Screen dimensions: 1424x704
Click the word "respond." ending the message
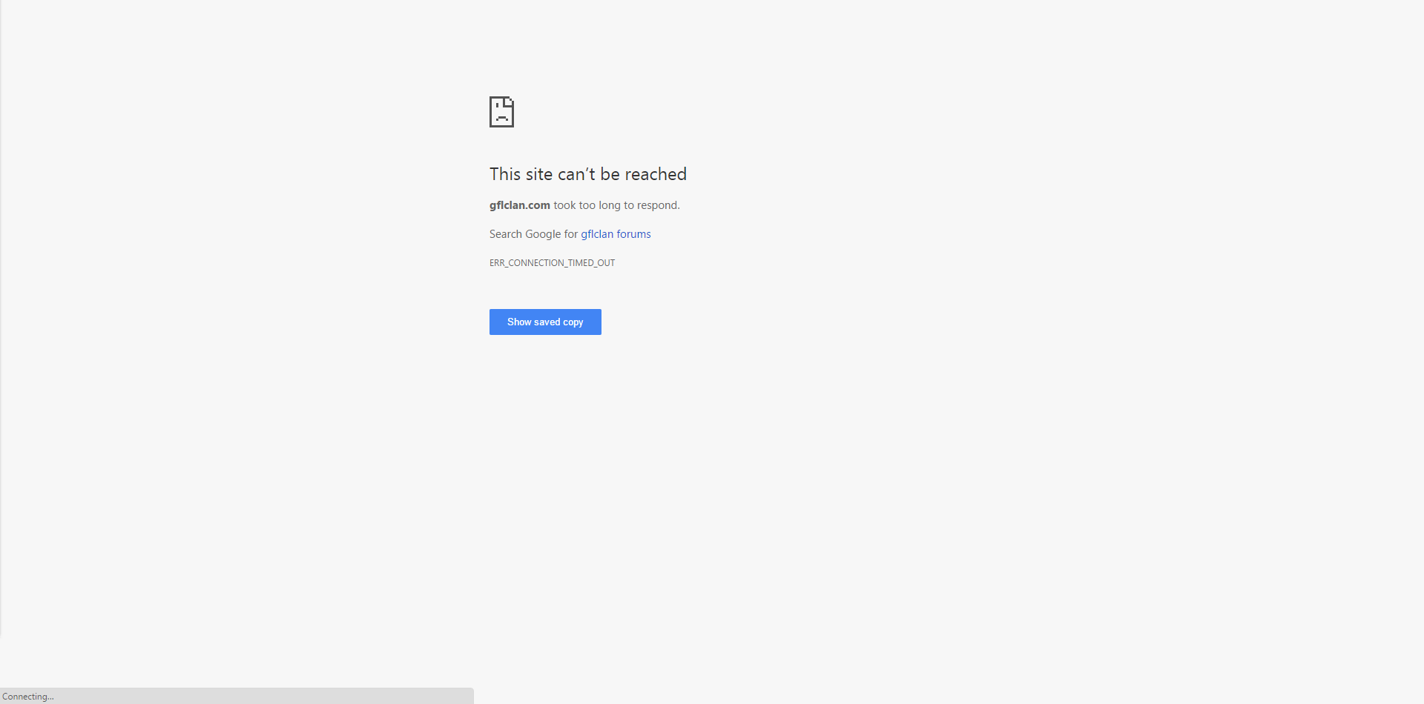point(658,205)
